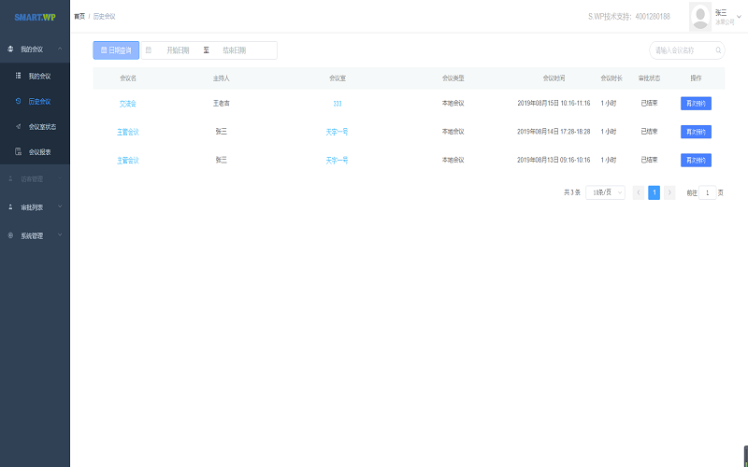Viewport: 748px width, 467px height.
Task: Click the 共 3 条 total count text
Action: (x=572, y=192)
